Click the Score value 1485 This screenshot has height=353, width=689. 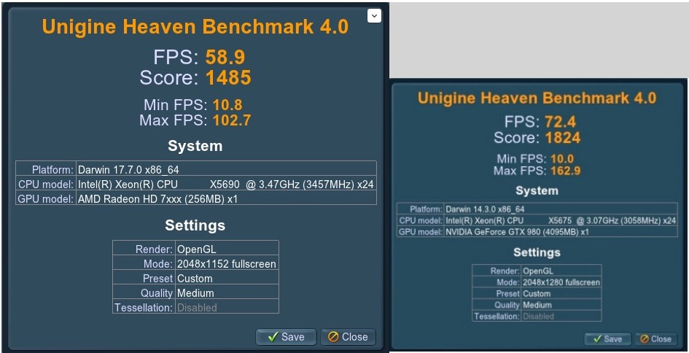click(228, 78)
